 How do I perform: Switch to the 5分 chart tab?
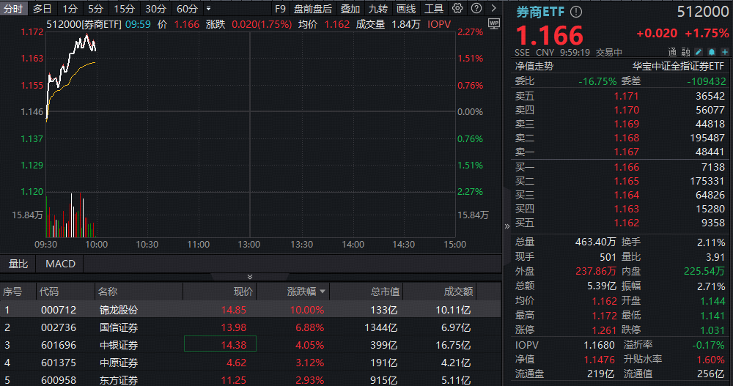[x=95, y=9]
